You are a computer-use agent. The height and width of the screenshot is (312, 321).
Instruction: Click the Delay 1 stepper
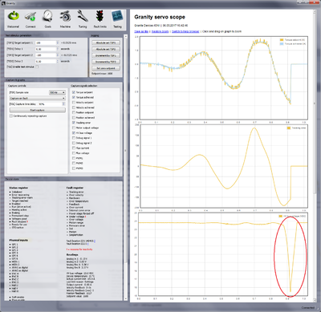point(58,49)
